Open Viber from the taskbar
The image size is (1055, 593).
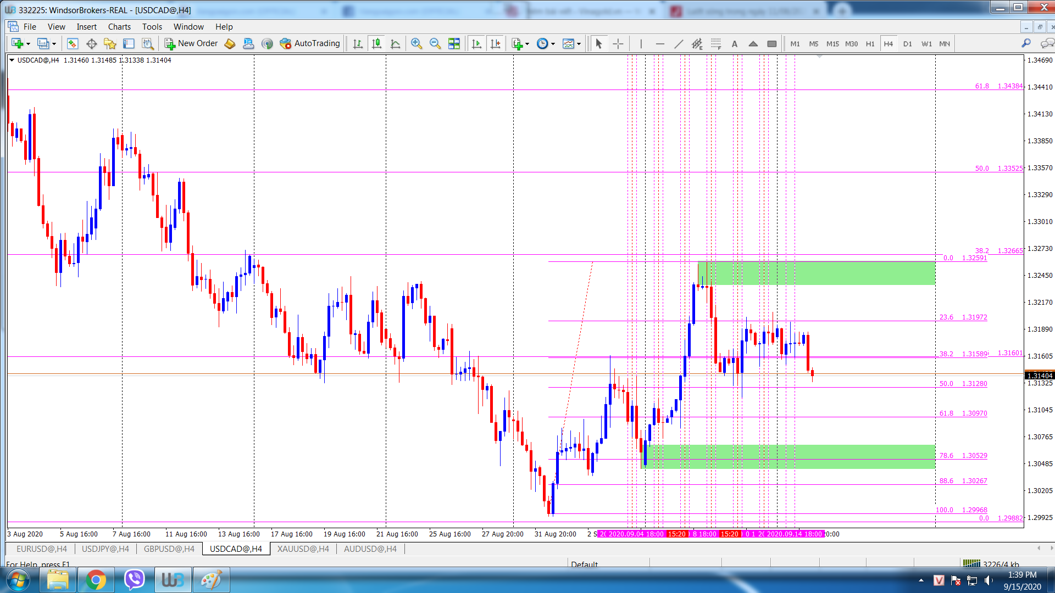[134, 580]
